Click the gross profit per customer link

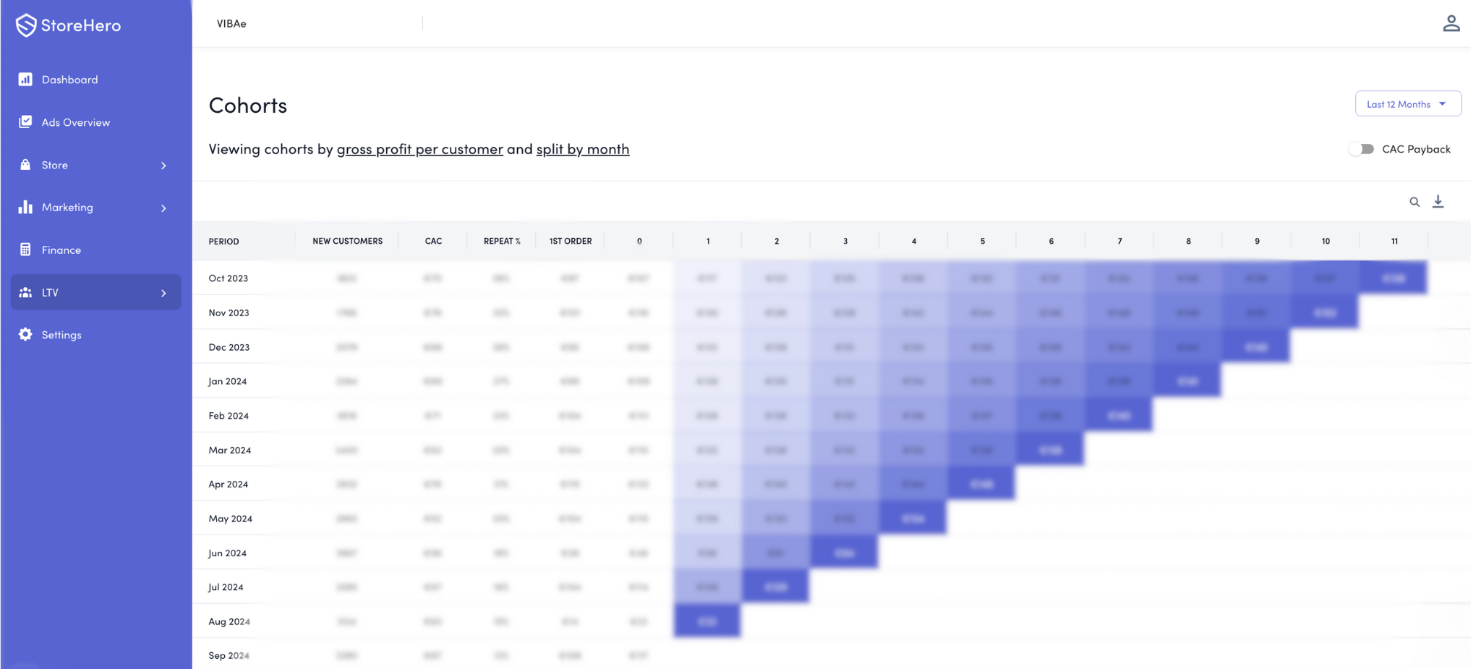419,149
